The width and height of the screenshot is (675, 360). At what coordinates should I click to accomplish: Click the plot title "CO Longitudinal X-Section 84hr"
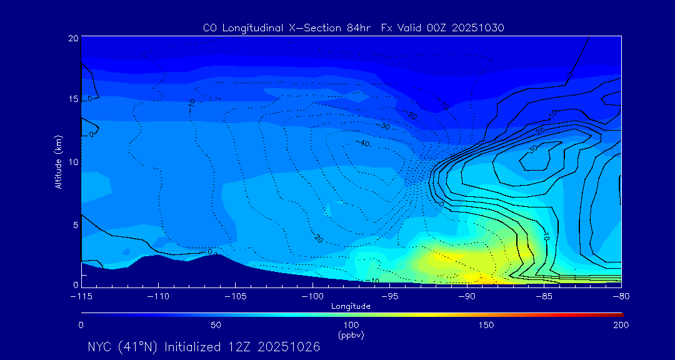[288, 28]
